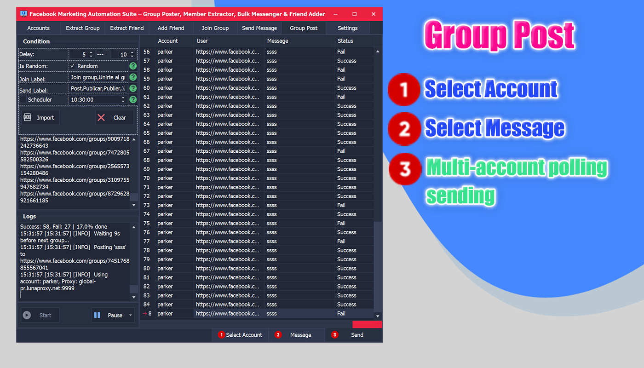Click the Message step button
The width and height of the screenshot is (644, 368).
tap(297, 335)
